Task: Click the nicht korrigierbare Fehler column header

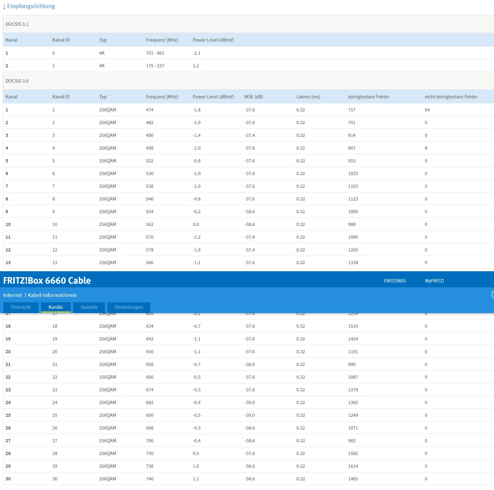Action: tap(451, 97)
